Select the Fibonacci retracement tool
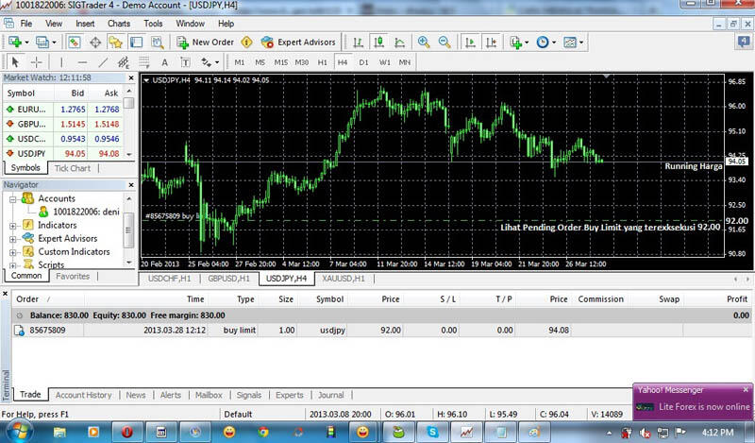 click(x=144, y=62)
